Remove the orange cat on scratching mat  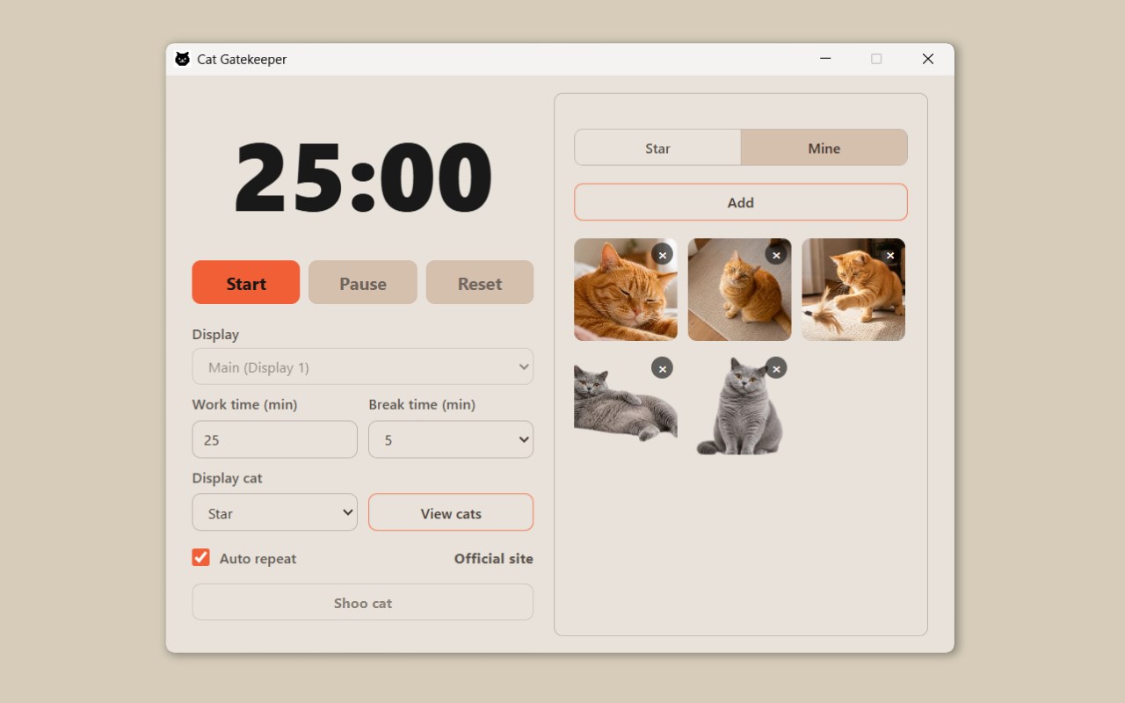[x=776, y=255]
